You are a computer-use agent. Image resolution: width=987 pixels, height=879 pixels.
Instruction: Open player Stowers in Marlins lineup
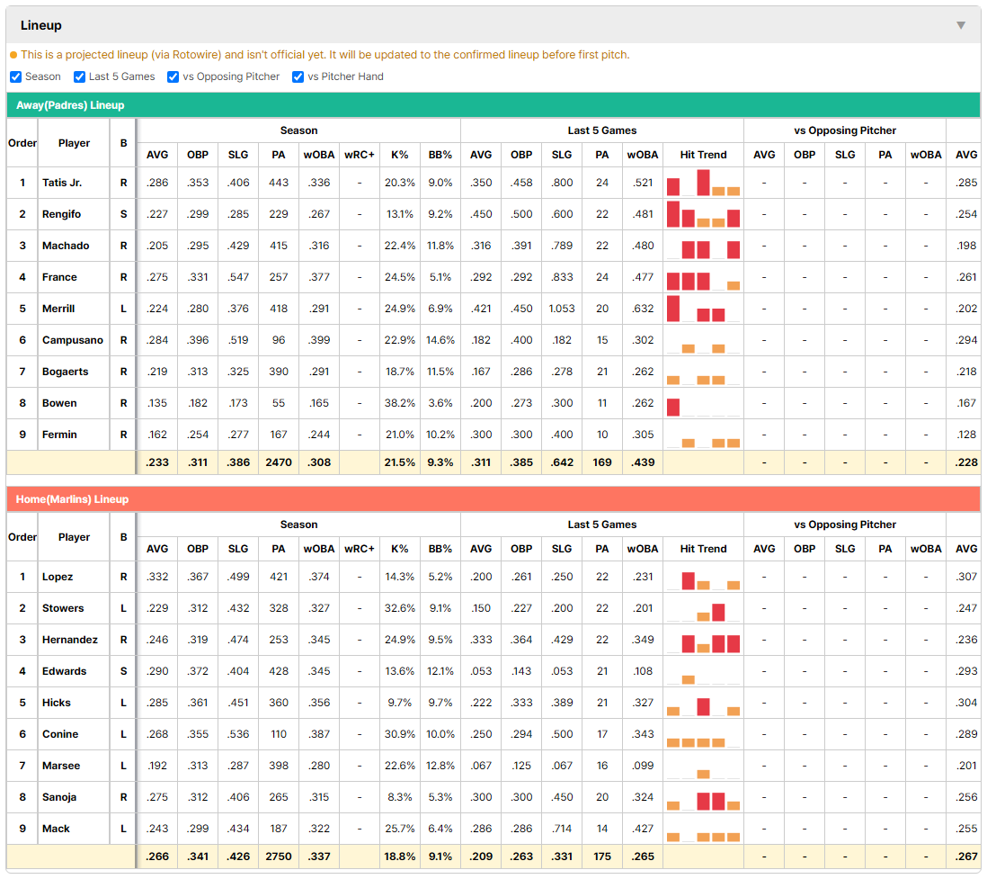tap(63, 608)
